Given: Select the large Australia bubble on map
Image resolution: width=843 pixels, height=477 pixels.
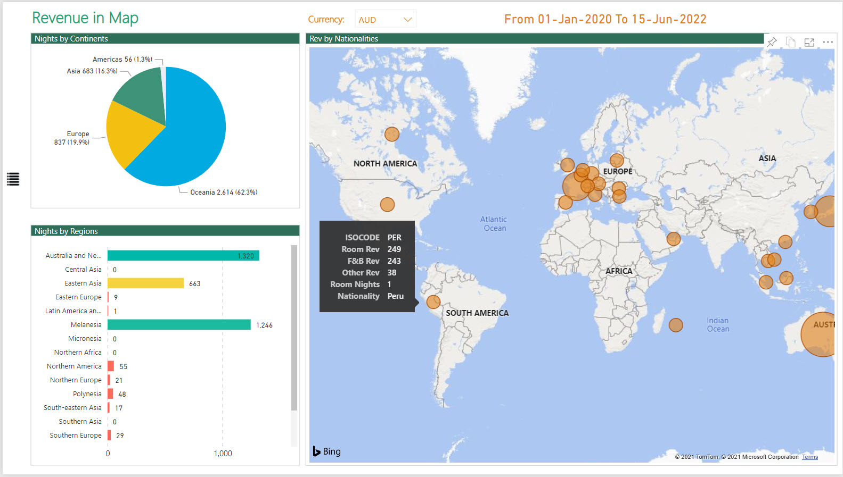Looking at the screenshot, I should (819, 334).
